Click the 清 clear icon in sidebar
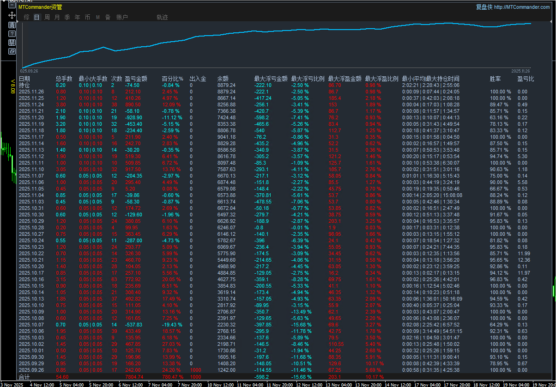Image resolution: width=556 pixels, height=387 pixels. 12,25
